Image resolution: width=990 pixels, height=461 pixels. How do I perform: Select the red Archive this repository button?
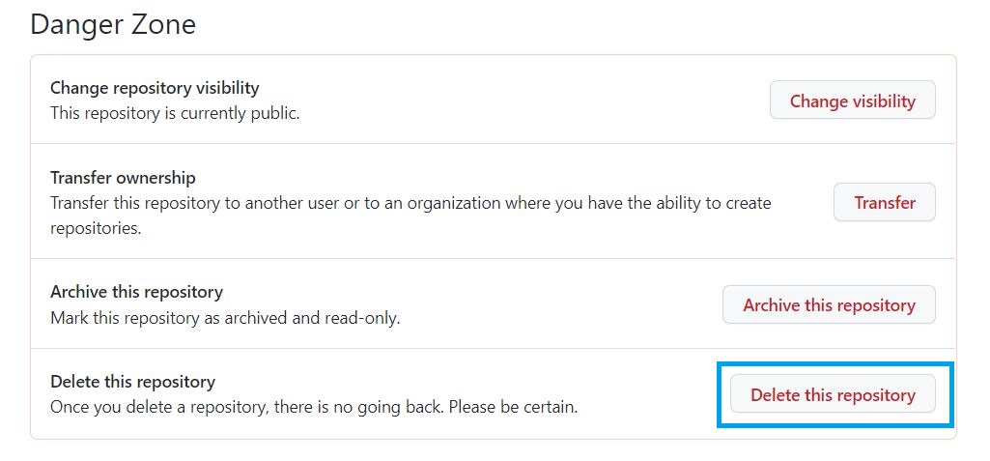click(829, 304)
